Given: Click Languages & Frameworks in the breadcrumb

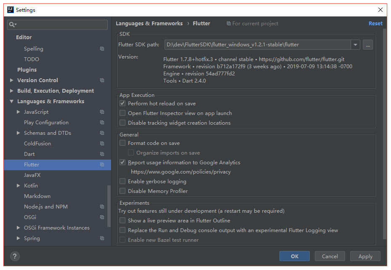Looking at the screenshot, I should (149, 24).
